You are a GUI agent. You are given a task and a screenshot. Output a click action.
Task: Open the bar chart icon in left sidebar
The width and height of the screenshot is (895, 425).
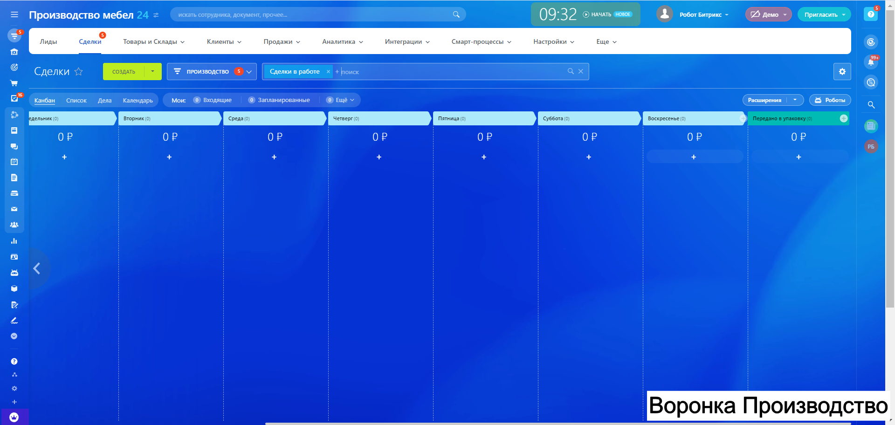14,241
